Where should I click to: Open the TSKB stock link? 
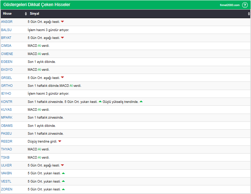click(x=5, y=157)
